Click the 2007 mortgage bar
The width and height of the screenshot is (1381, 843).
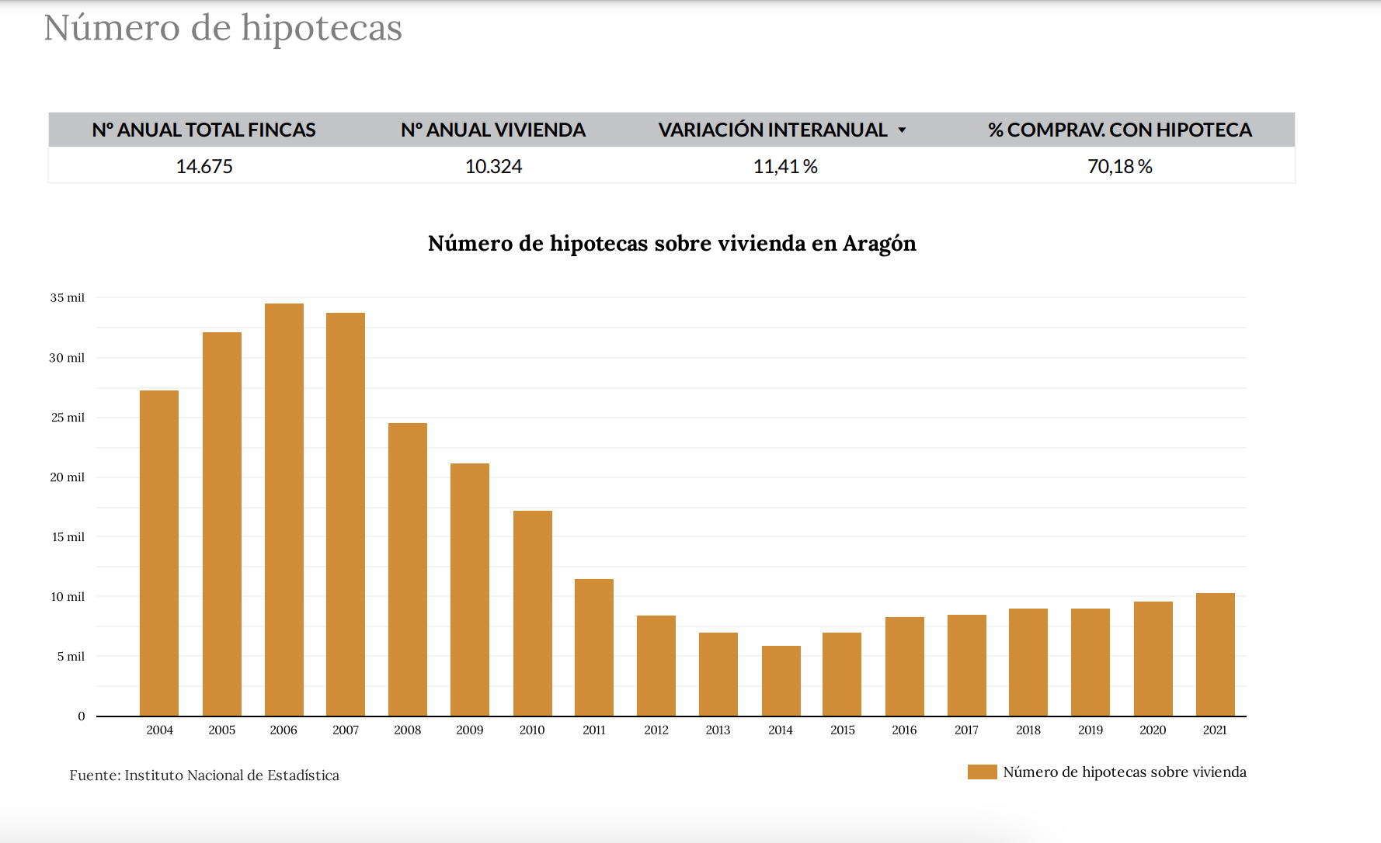click(346, 514)
